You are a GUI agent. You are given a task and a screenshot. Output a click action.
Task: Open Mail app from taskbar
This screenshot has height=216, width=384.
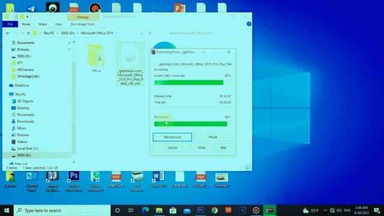tap(187, 211)
